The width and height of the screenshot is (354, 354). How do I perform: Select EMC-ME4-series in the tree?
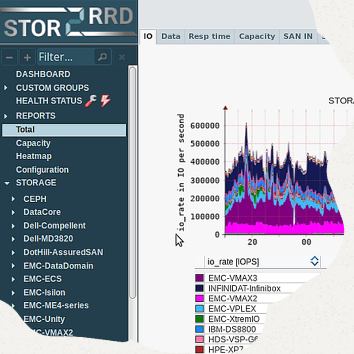point(56,305)
